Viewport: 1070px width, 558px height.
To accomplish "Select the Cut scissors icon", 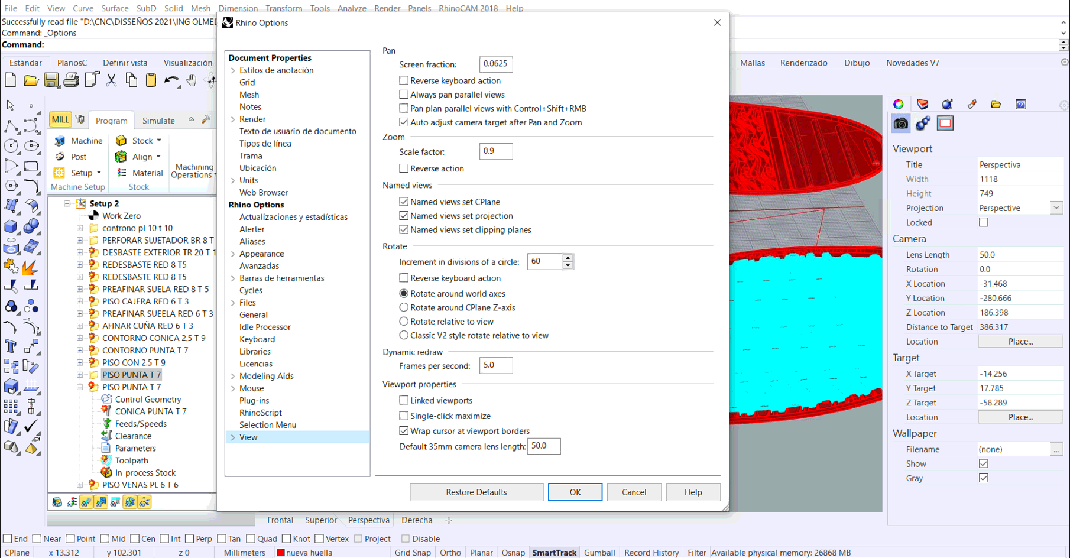I will coord(111,80).
